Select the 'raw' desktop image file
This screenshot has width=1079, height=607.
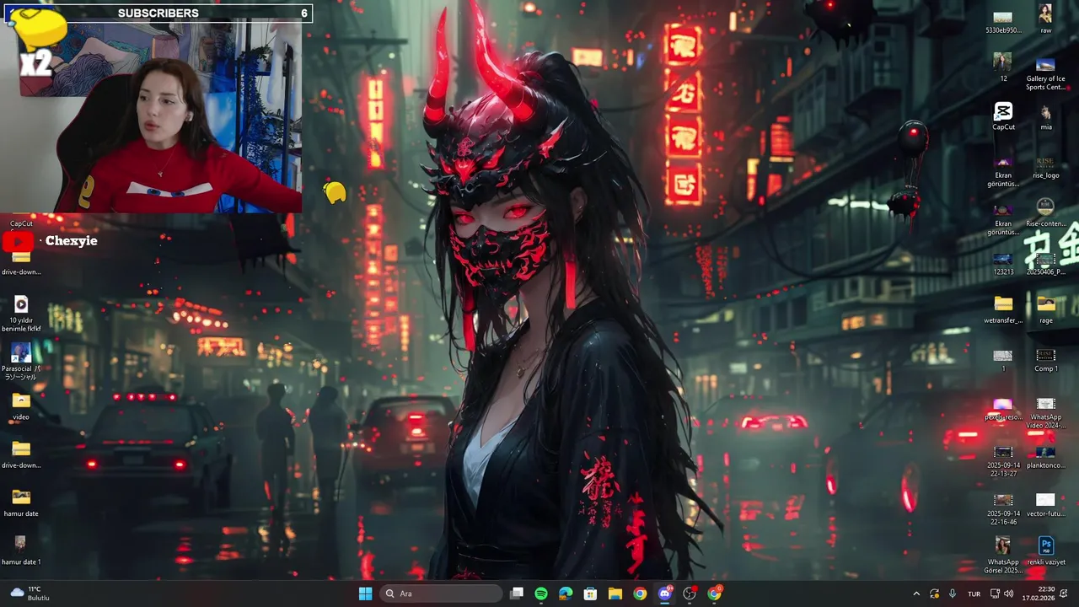click(1045, 19)
